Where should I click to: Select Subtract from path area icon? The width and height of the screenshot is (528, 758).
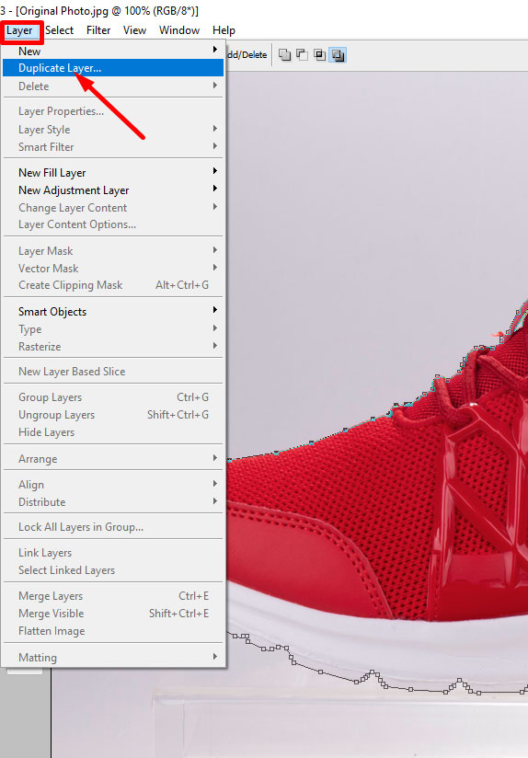pos(303,55)
